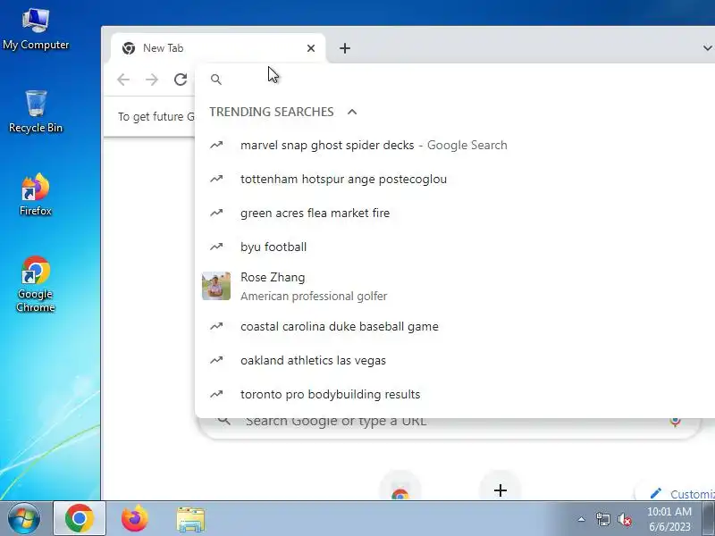The height and width of the screenshot is (536, 715).
Task: Select Rose Zhang golfer suggestion
Action: tap(455, 286)
